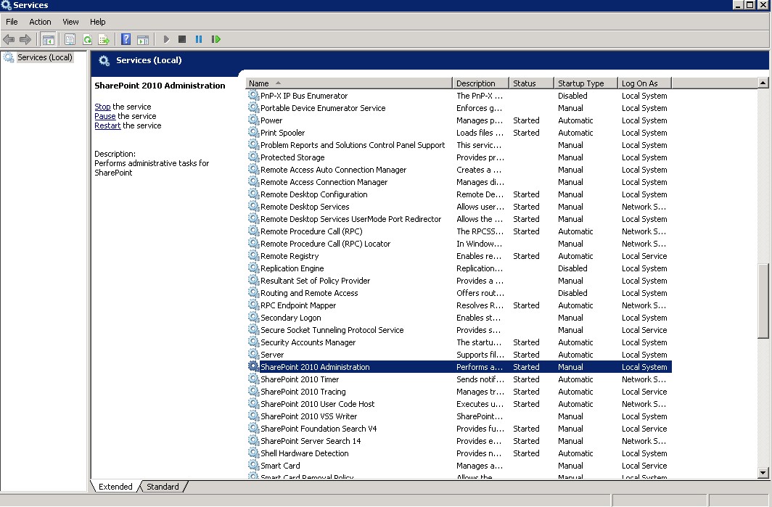Switch to the Standard tab
772x507 pixels.
pyautogui.click(x=163, y=486)
